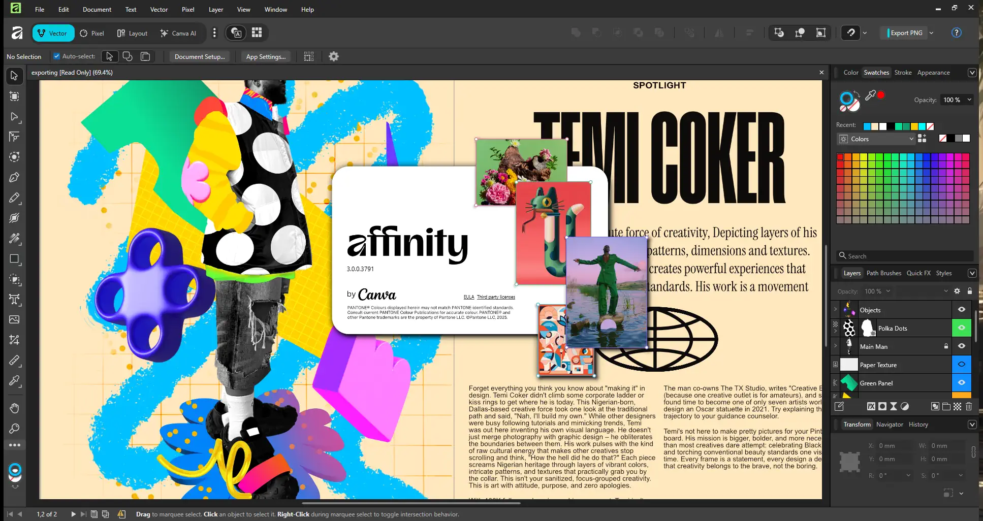Select the Color Picker eyedropper tool in left toolbar
983x521 pixels.
[14, 380]
